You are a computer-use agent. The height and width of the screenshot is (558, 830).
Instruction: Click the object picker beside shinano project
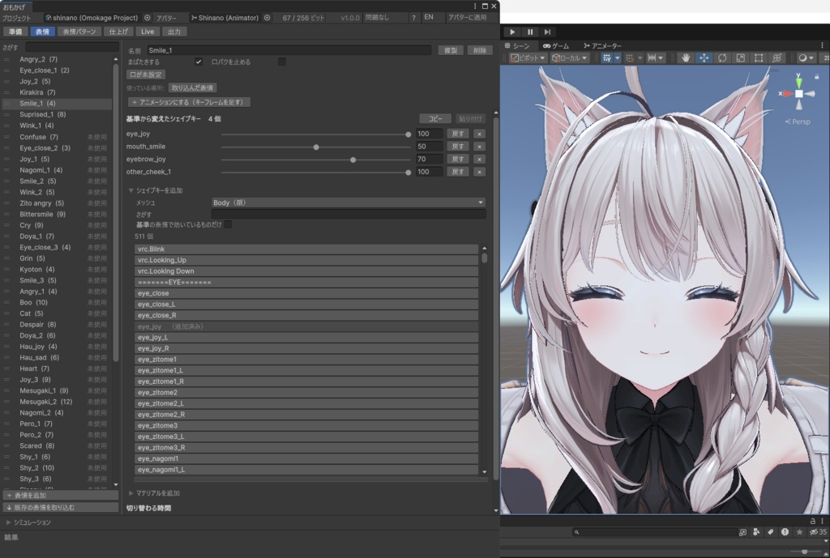(x=148, y=18)
